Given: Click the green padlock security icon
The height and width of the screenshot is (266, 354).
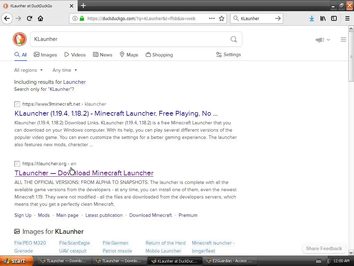Looking at the screenshot, I should coord(82,18).
